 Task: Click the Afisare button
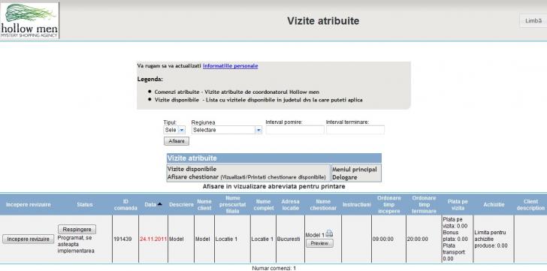[x=177, y=141]
